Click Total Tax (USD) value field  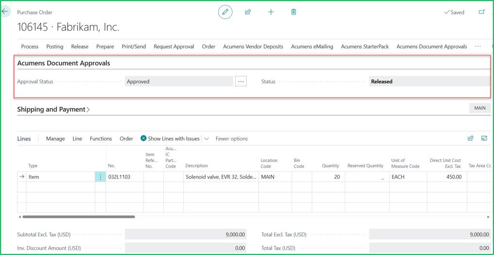(429, 248)
